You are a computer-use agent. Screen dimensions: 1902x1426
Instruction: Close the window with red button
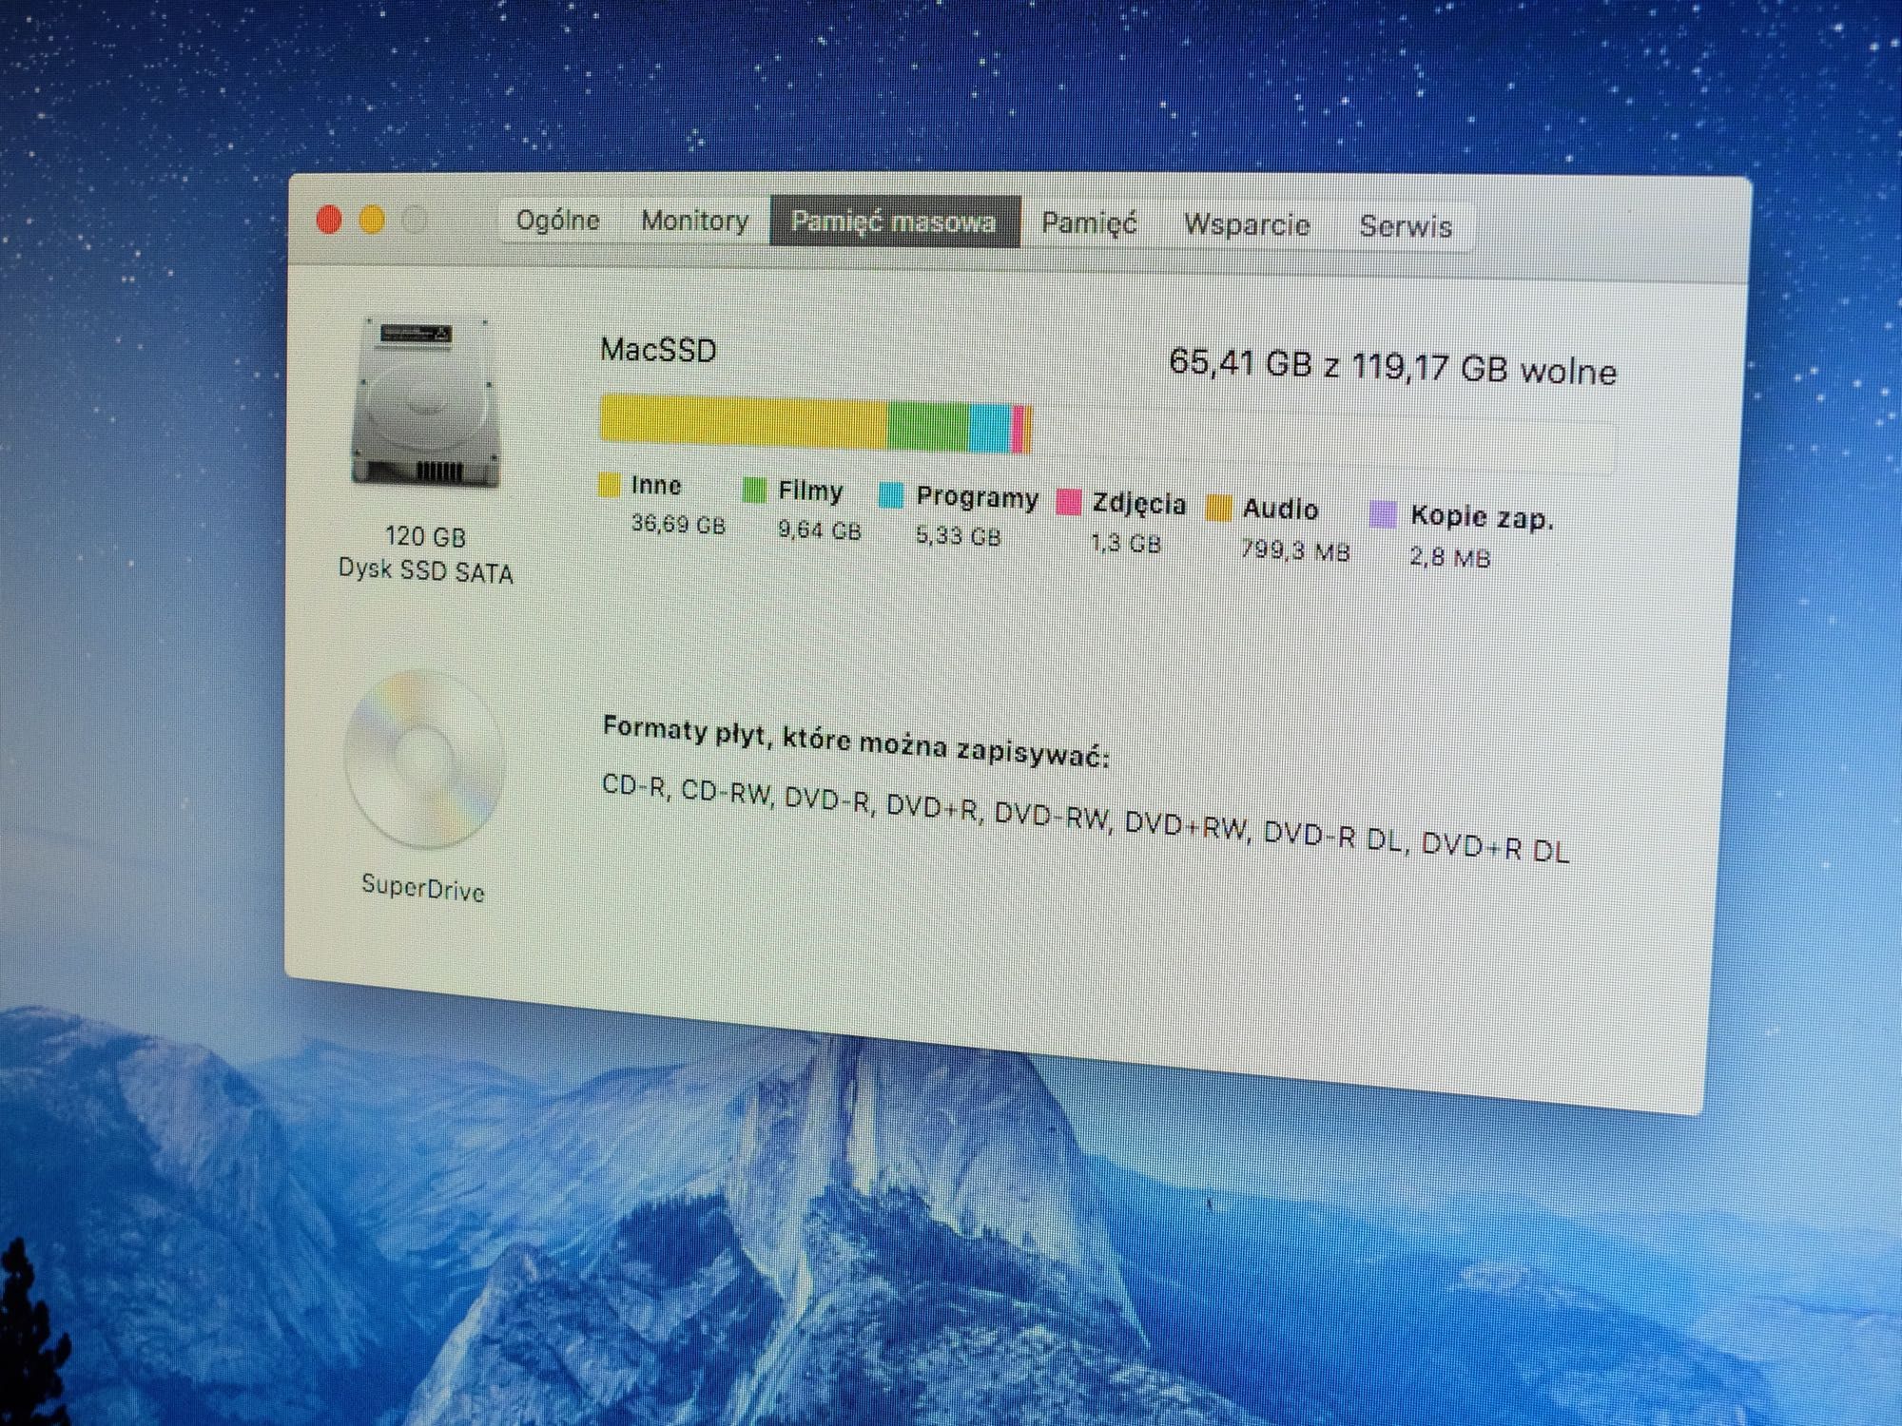(329, 220)
